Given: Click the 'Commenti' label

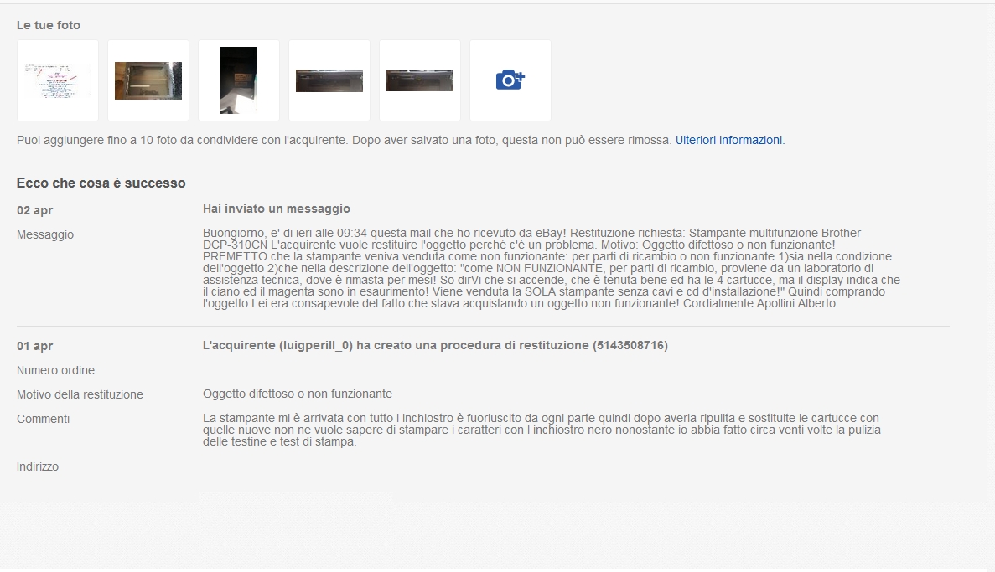Looking at the screenshot, I should tap(43, 419).
